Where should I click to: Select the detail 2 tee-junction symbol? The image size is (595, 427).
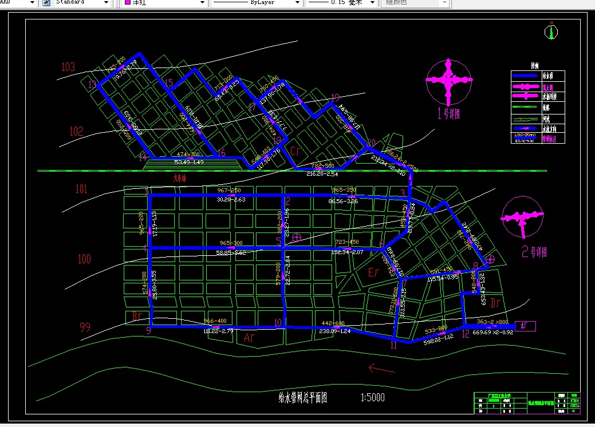522,217
